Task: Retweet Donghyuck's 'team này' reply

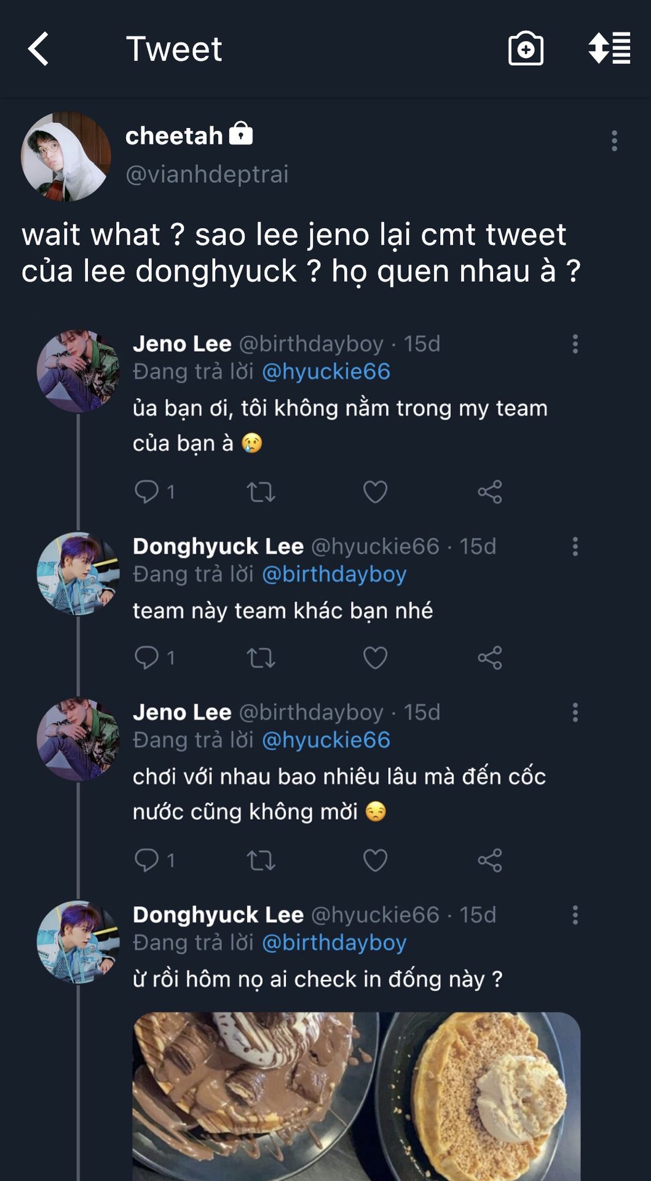Action: (x=261, y=658)
